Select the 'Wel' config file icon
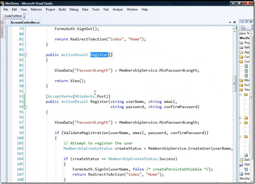 241,174
